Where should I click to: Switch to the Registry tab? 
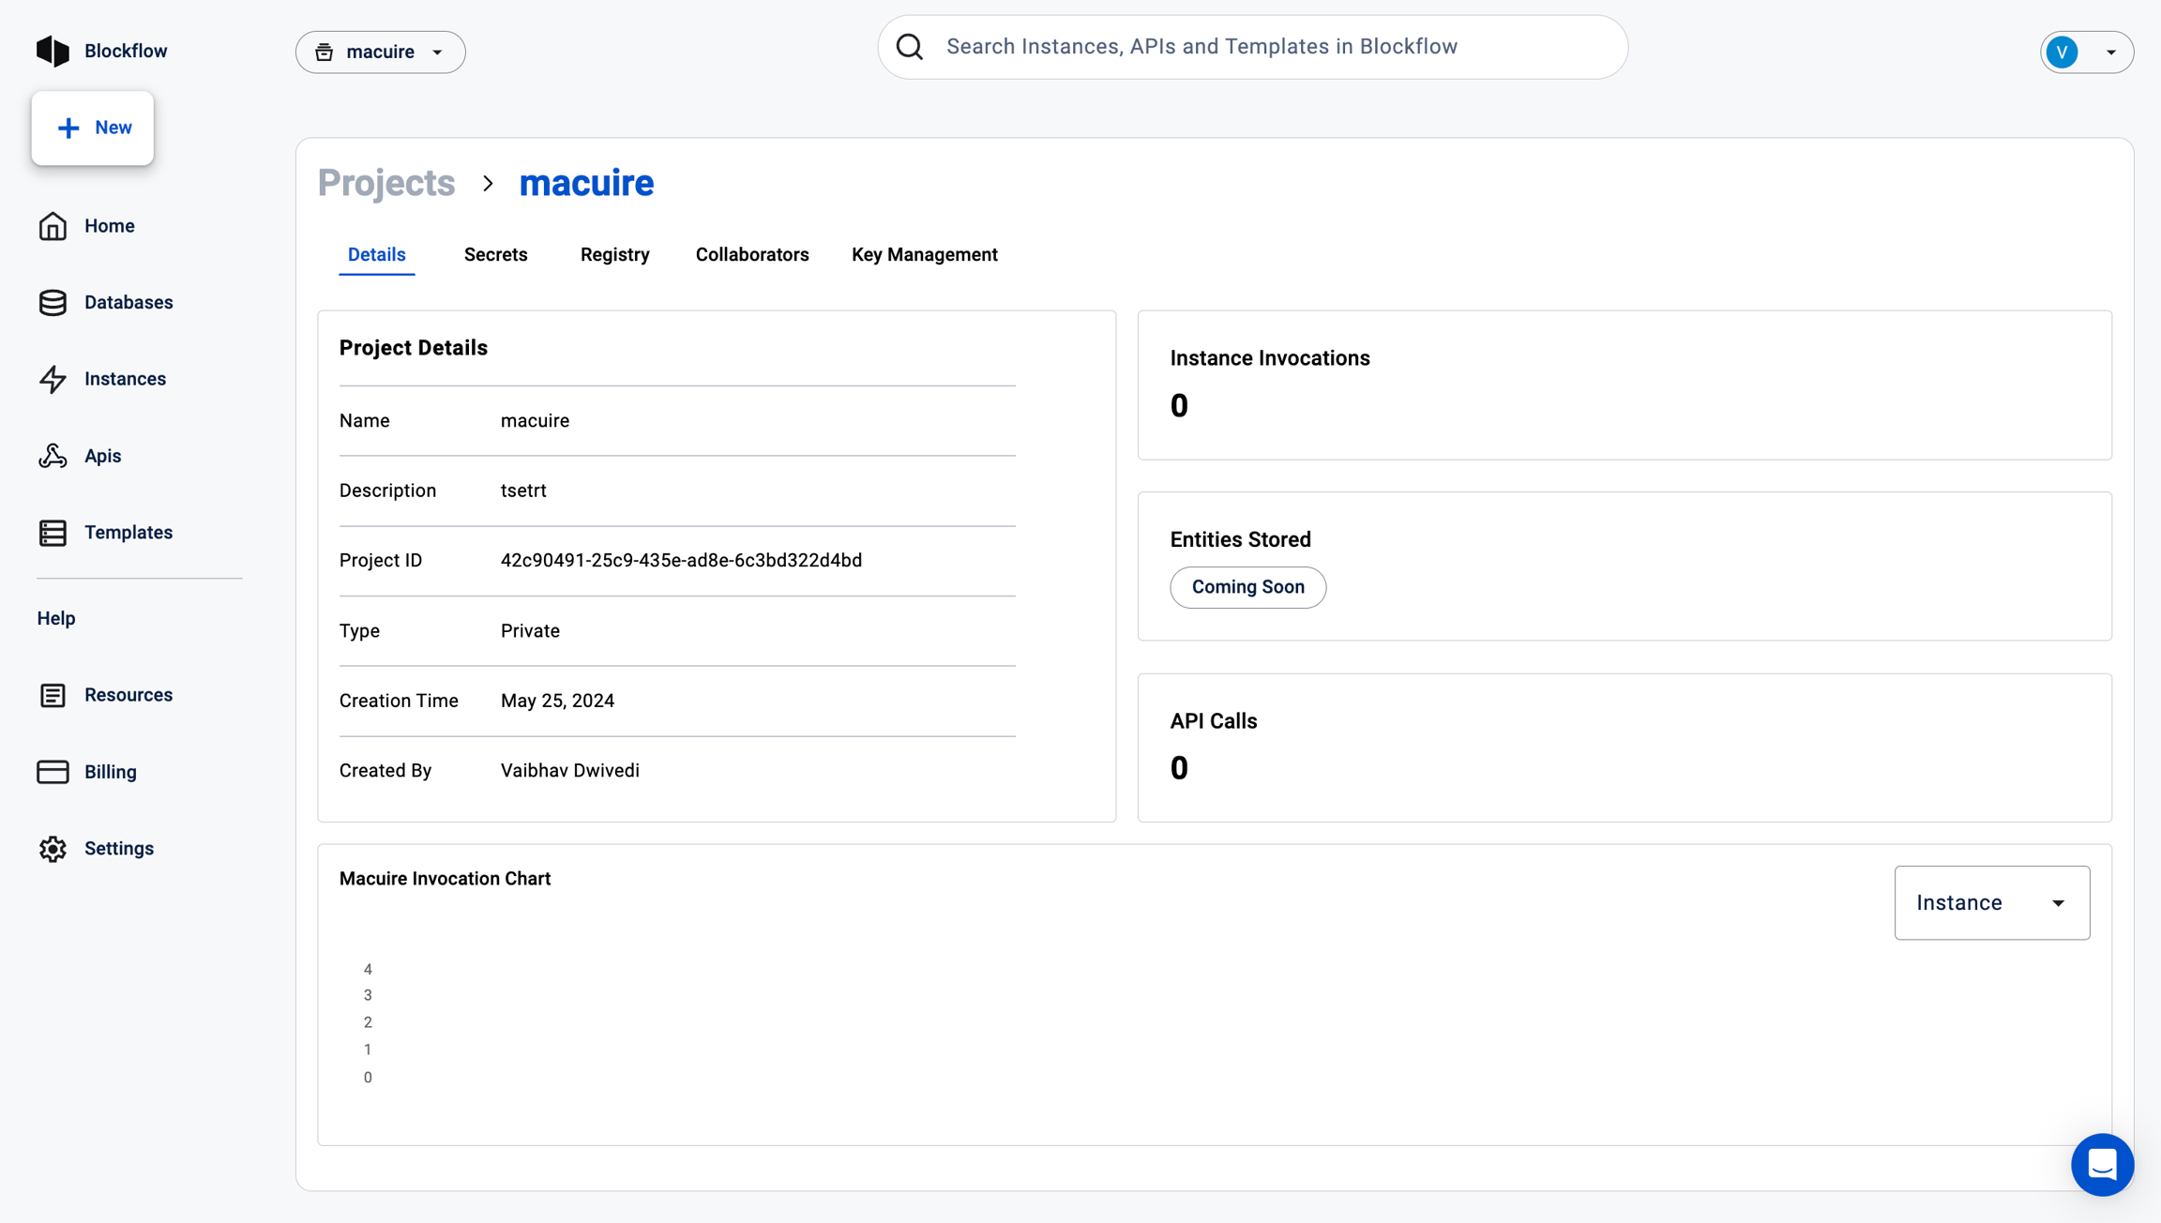coord(614,255)
